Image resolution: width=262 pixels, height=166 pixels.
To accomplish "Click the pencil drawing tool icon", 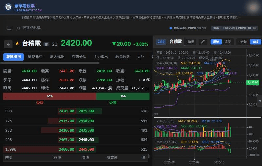I will click(x=203, y=42).
